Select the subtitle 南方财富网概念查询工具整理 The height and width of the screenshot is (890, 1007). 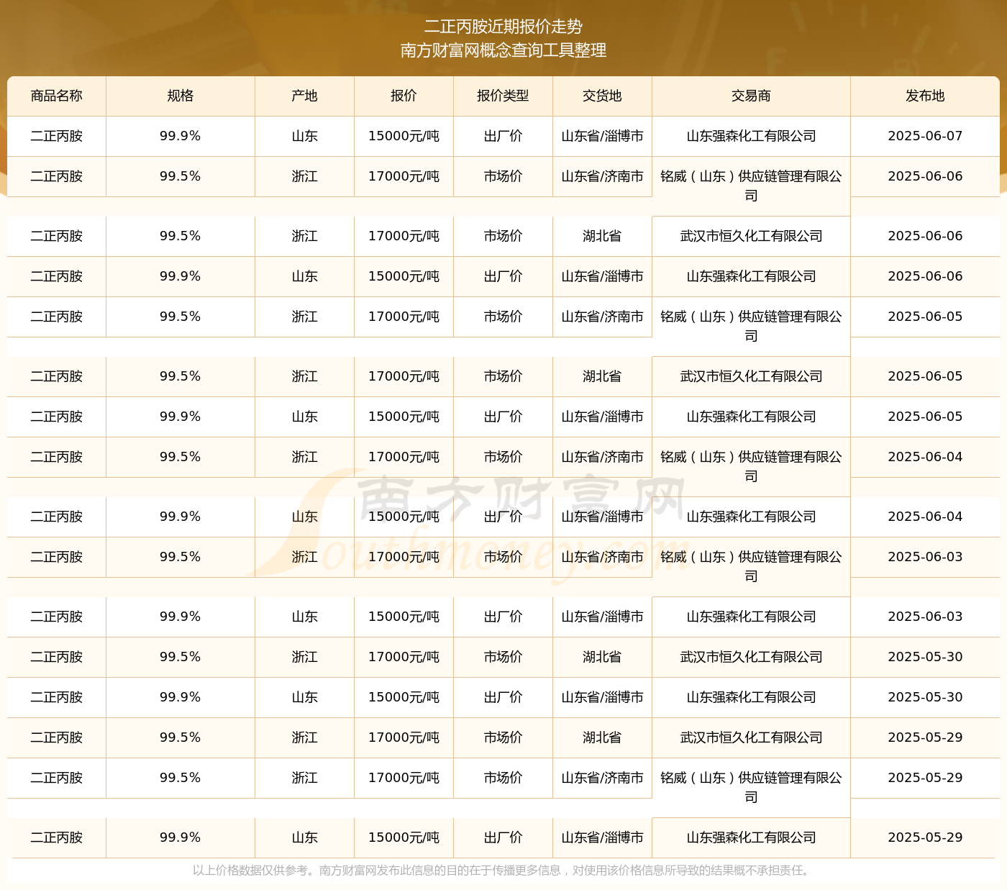coord(503,50)
